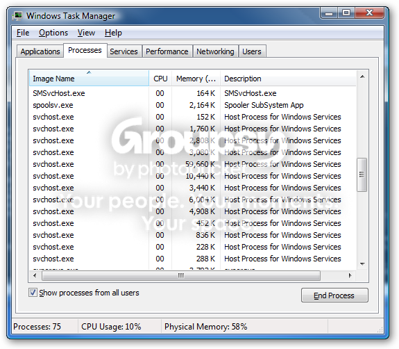The image size is (399, 349).
Task: Open the View menu
Action: click(x=86, y=33)
